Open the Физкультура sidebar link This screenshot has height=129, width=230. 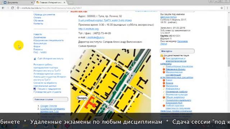pos(40,43)
